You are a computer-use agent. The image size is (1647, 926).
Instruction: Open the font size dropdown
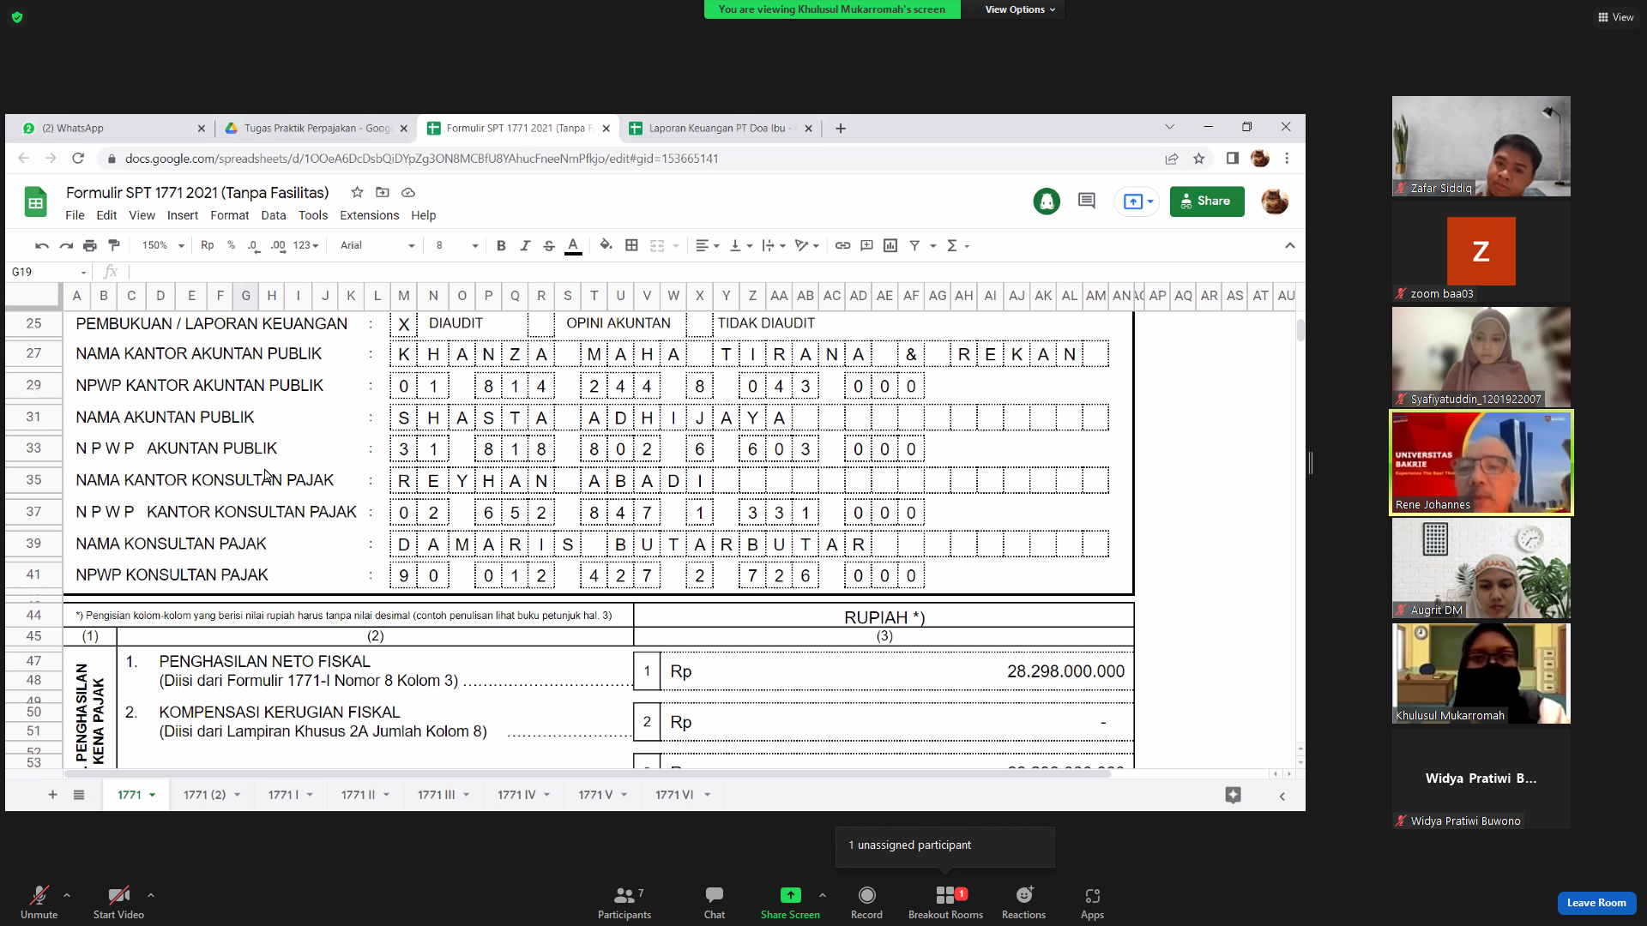pos(456,246)
